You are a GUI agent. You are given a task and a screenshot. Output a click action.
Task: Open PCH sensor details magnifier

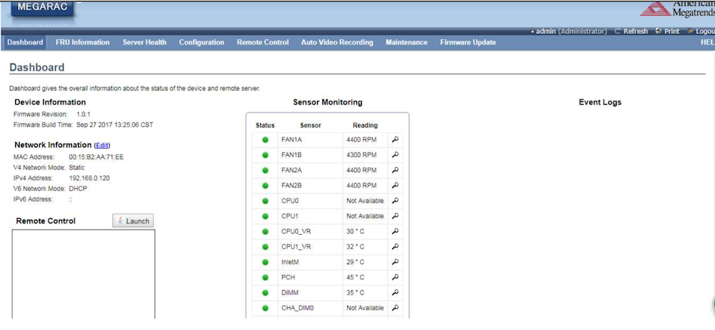pyautogui.click(x=394, y=277)
